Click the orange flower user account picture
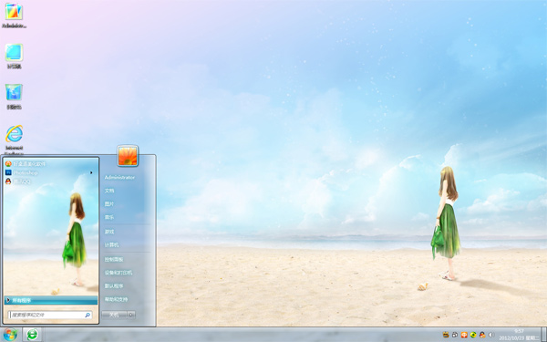Viewport: 547px width, 342px height. [x=128, y=156]
